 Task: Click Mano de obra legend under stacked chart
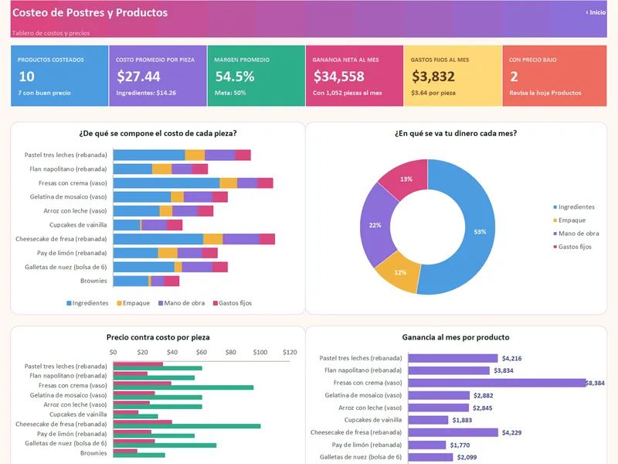[x=182, y=303]
